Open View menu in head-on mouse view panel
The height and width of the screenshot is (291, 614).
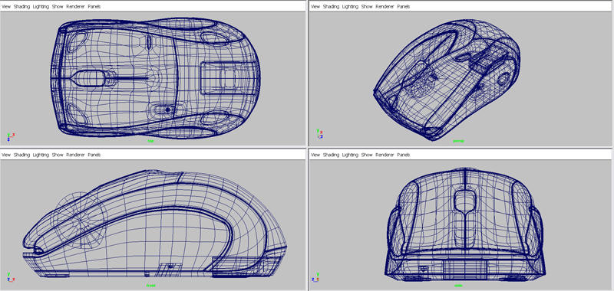315,155
